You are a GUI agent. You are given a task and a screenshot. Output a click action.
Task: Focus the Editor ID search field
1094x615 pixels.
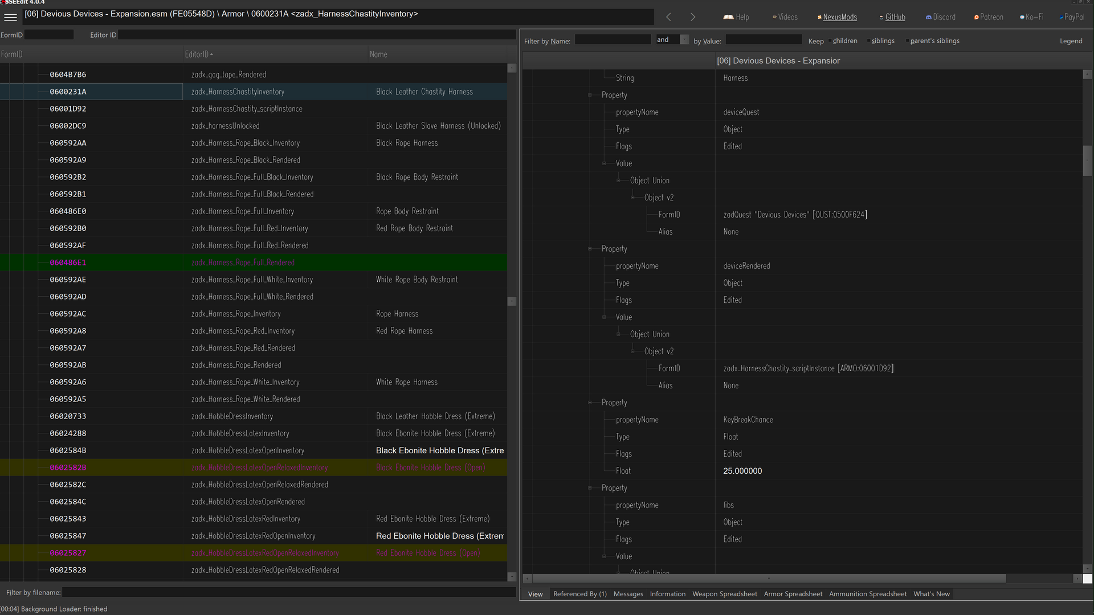pyautogui.click(x=317, y=35)
